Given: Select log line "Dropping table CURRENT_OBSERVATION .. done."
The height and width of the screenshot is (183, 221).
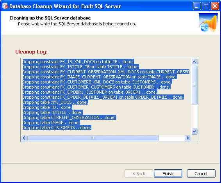Looking at the screenshot, I should pos(69,117).
